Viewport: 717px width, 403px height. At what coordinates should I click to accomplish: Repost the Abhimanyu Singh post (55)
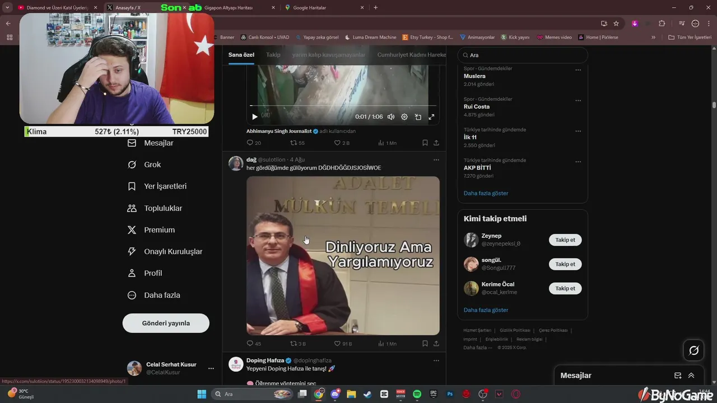tap(297, 143)
